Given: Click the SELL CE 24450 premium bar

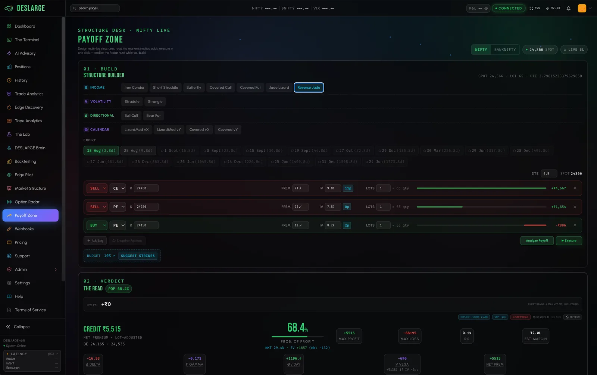Looking at the screenshot, I should (481, 188).
